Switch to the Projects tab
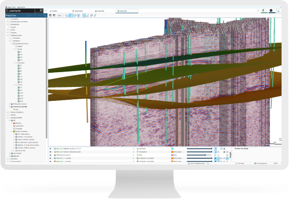289x199 pixels. pyautogui.click(x=53, y=11)
